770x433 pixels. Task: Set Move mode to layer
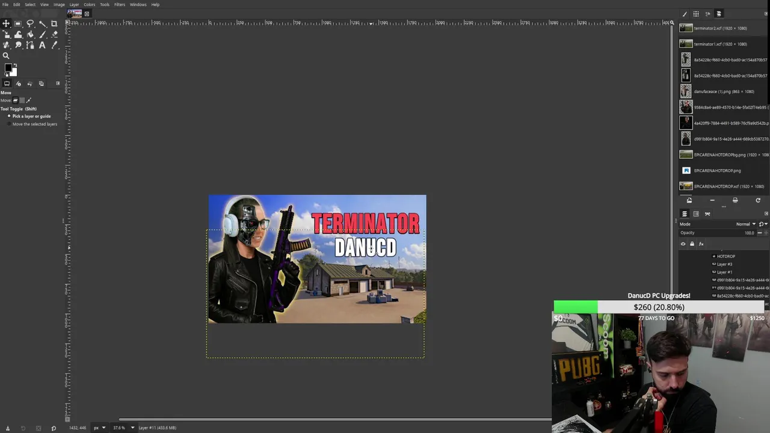click(x=16, y=100)
